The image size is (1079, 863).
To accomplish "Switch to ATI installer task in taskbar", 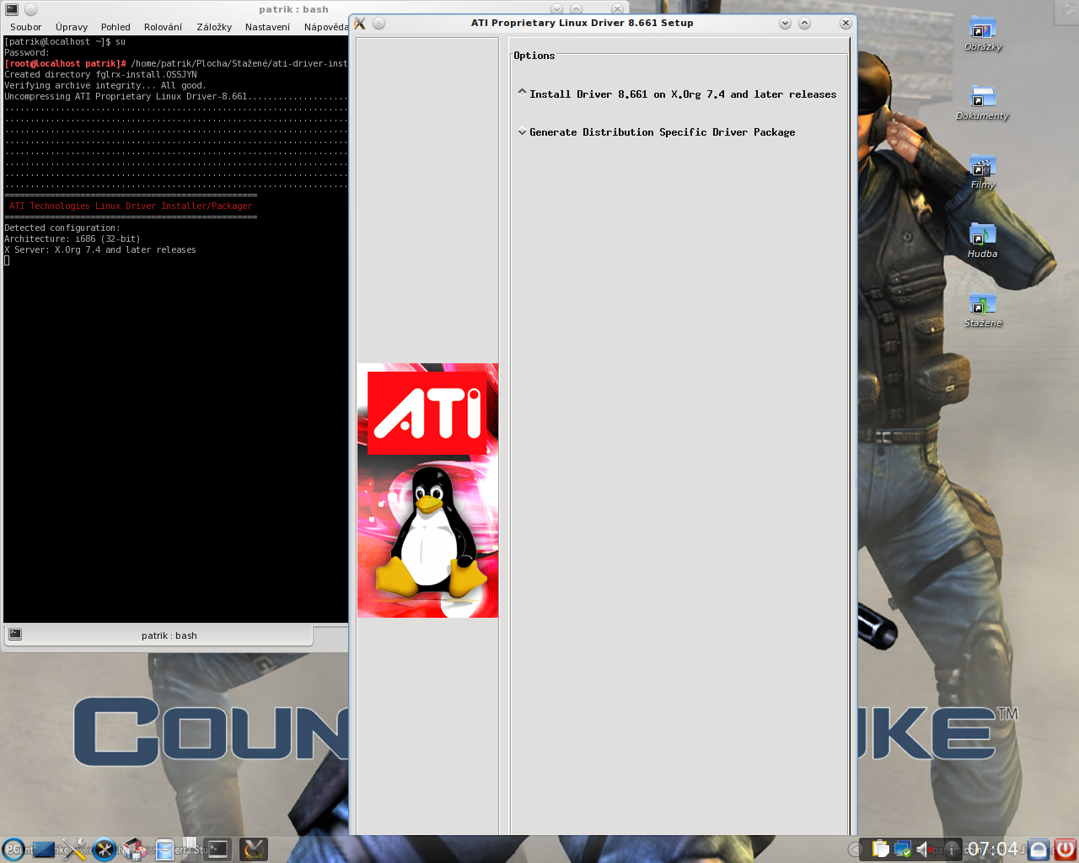I will tap(254, 850).
